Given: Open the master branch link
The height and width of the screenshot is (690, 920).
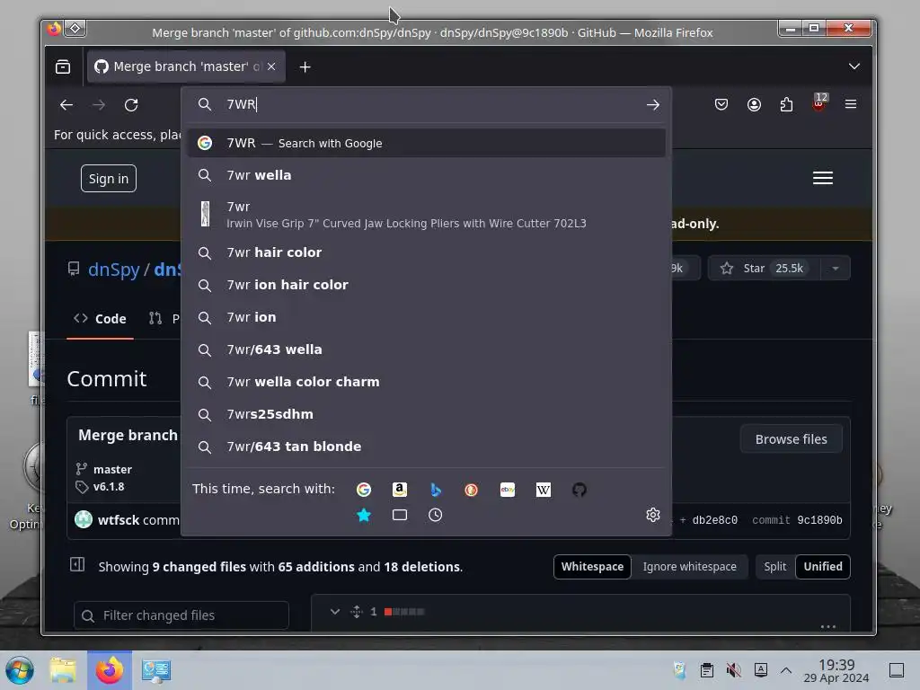Looking at the screenshot, I should (x=112, y=469).
